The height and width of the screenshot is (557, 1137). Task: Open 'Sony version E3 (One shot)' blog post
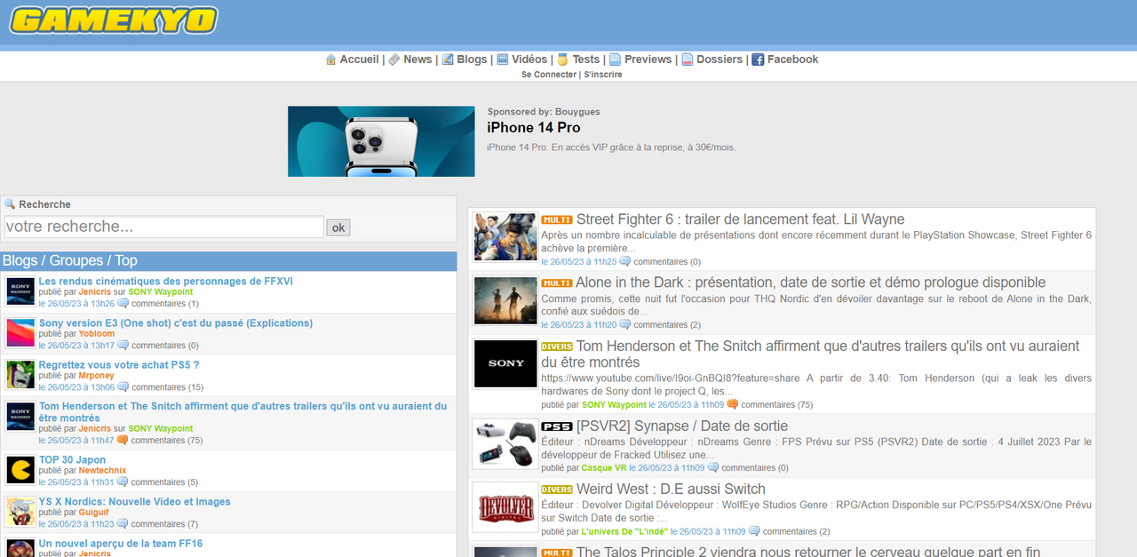(176, 323)
